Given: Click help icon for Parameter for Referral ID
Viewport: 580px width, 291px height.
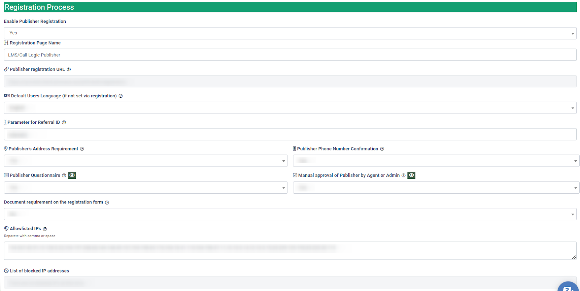Looking at the screenshot, I should 64,122.
